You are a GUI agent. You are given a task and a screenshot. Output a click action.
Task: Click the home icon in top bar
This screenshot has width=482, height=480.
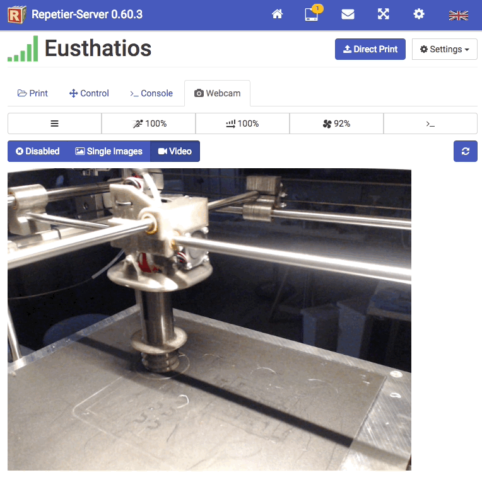pos(277,14)
